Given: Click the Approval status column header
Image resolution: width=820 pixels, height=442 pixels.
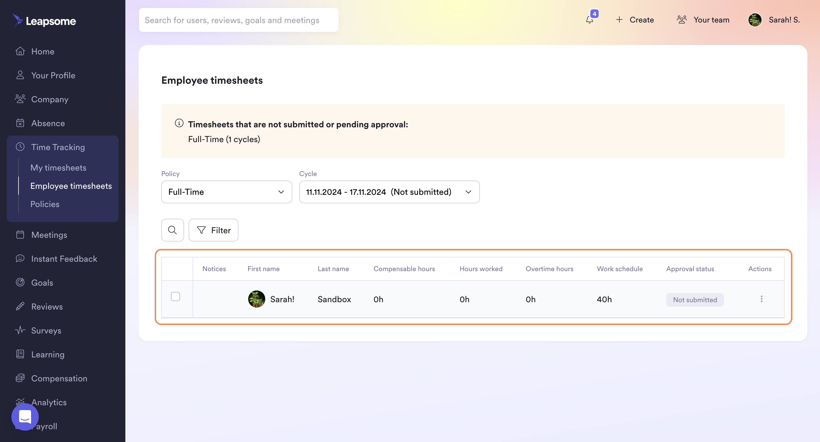Looking at the screenshot, I should [x=690, y=269].
